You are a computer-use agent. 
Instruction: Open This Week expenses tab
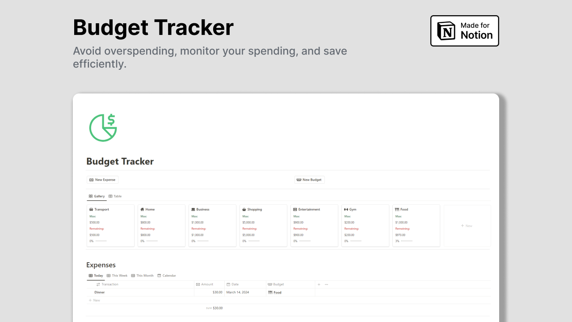click(x=117, y=275)
